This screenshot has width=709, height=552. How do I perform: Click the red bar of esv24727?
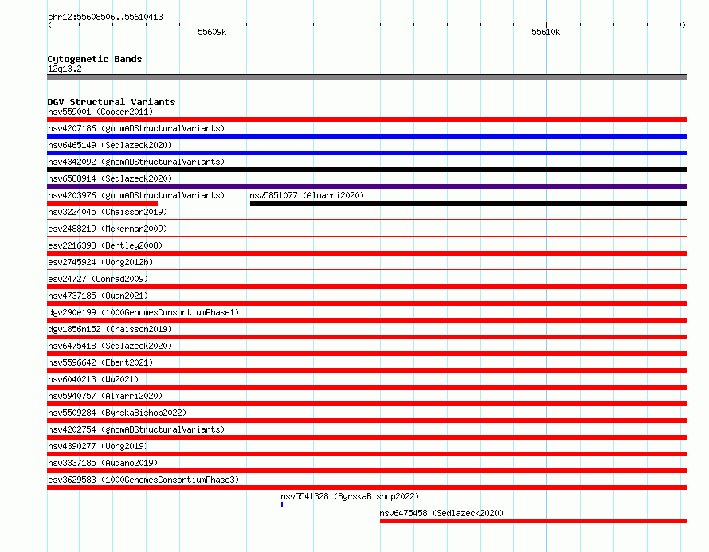366,287
